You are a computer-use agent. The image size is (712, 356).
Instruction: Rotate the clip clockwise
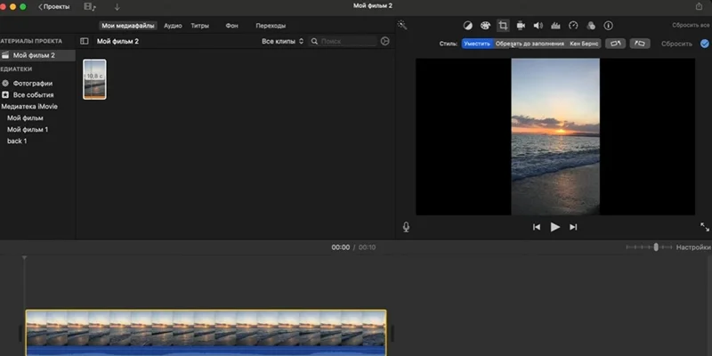point(640,44)
